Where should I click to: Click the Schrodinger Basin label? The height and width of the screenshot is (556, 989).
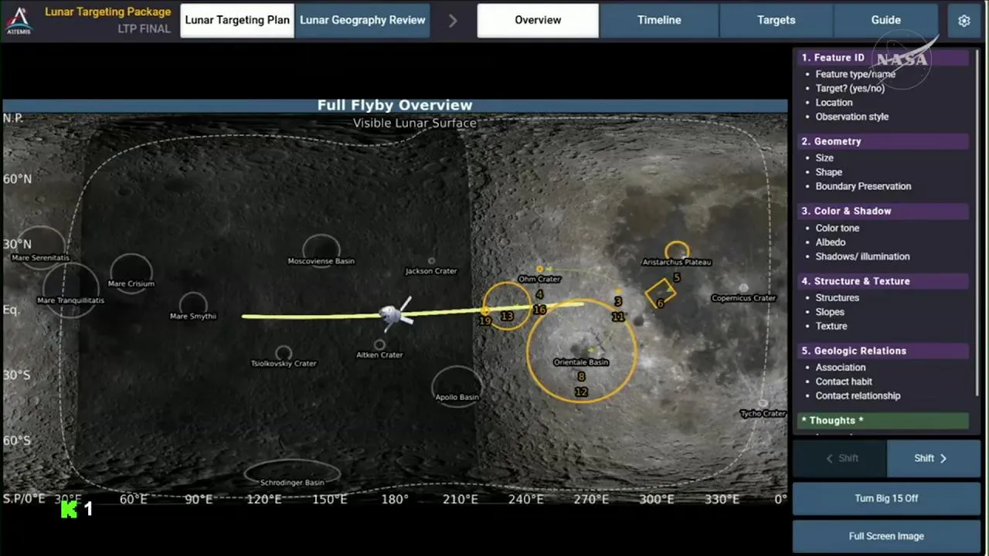coord(293,483)
